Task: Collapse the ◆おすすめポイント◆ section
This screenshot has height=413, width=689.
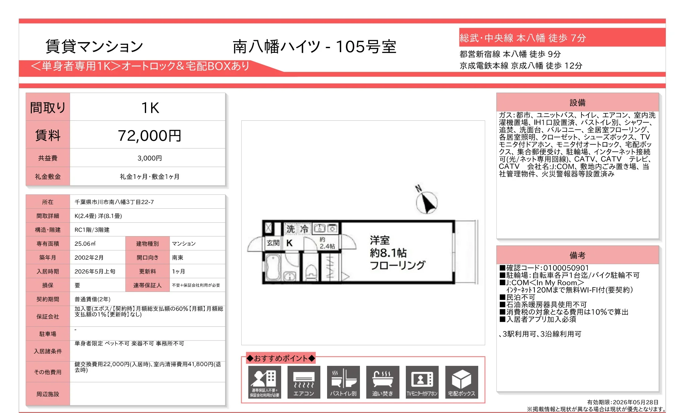Action: (281, 357)
